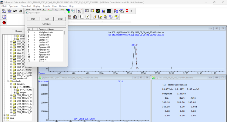Image resolution: width=227 pixels, height=122 pixels.
Task: Click the compass navigation icon
Action: (4, 17)
